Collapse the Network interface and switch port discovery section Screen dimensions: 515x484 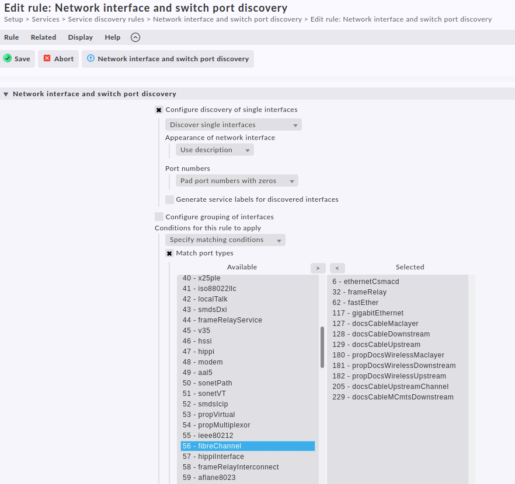pyautogui.click(x=6, y=94)
